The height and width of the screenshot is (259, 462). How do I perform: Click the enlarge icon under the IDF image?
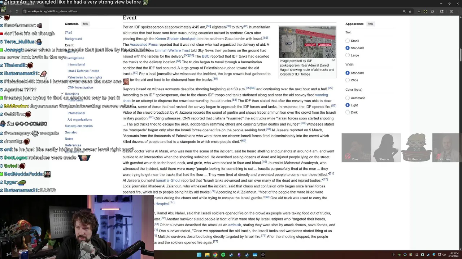pyautogui.click(x=333, y=60)
